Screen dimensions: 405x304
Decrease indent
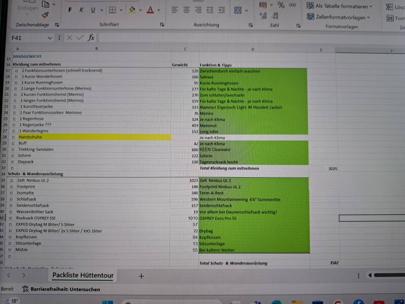pyautogui.click(x=210, y=10)
